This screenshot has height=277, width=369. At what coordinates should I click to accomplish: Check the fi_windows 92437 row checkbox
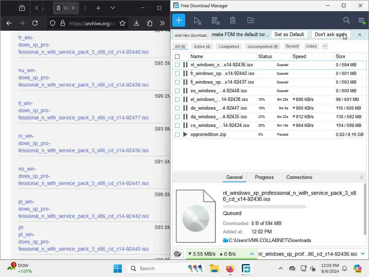(x=177, y=82)
